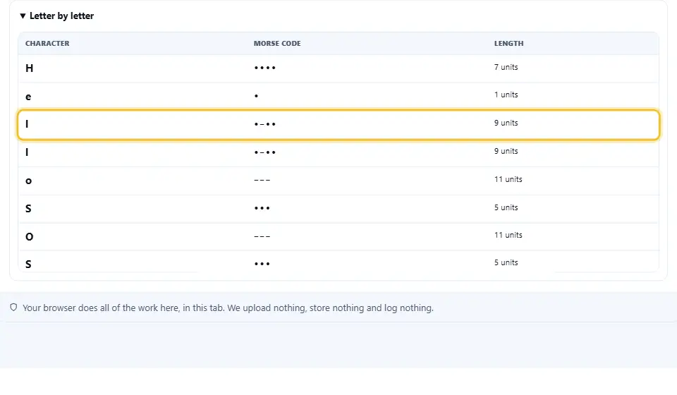Screen dimensions: 677x395
Task: Click the CHARACTER column header
Action: [47, 43]
